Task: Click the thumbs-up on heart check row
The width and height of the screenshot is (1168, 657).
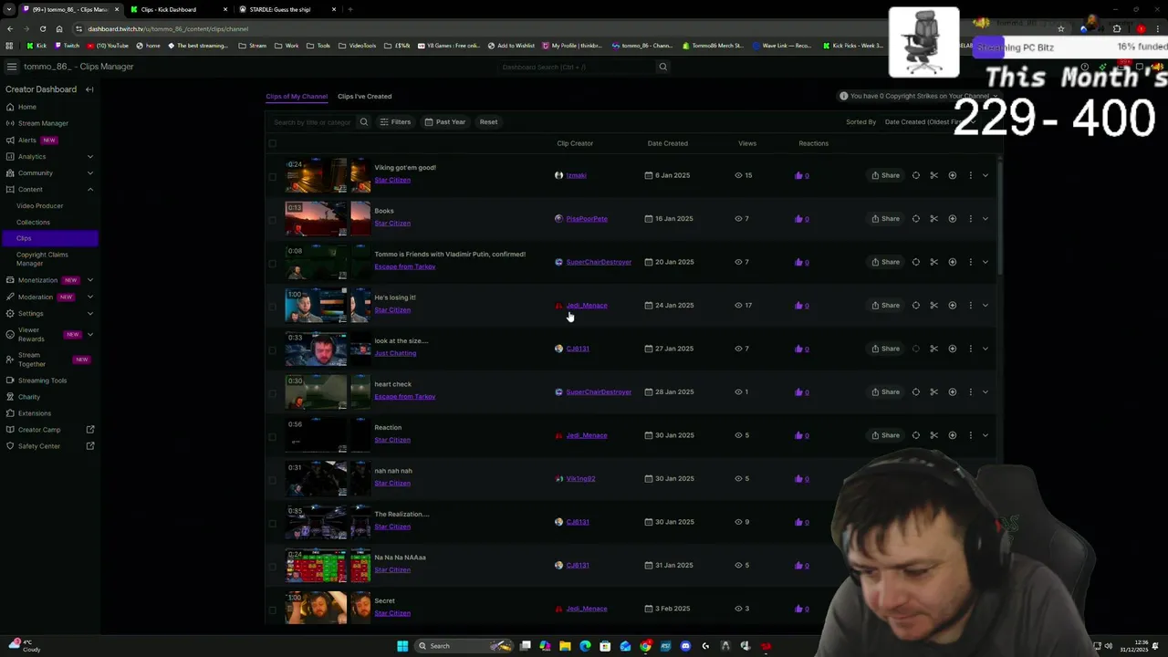Action: point(798,392)
